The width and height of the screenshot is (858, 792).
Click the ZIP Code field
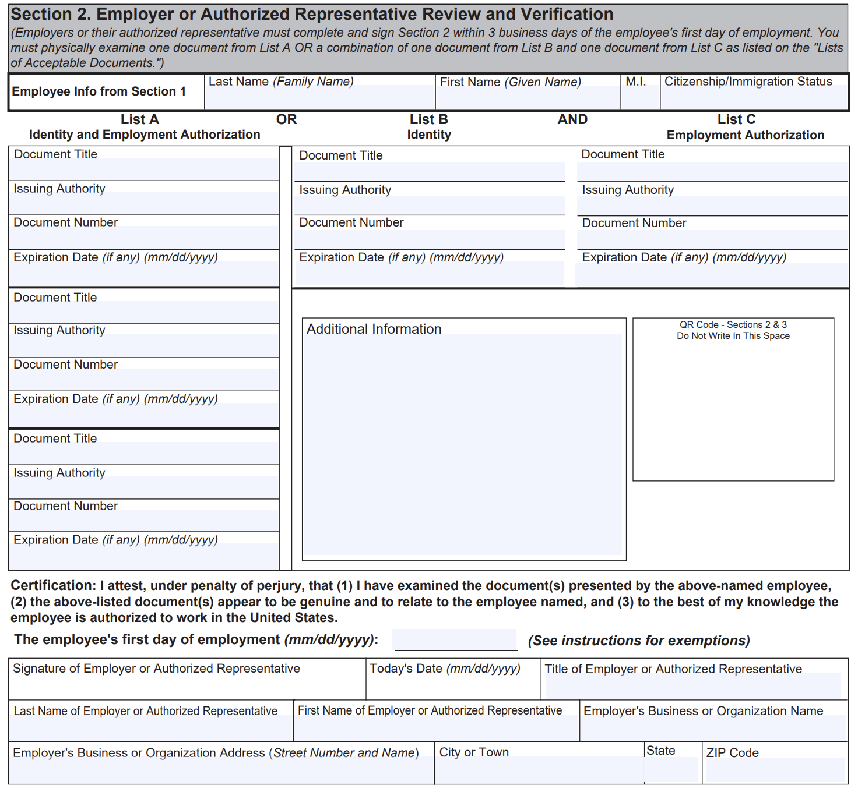pos(775,770)
